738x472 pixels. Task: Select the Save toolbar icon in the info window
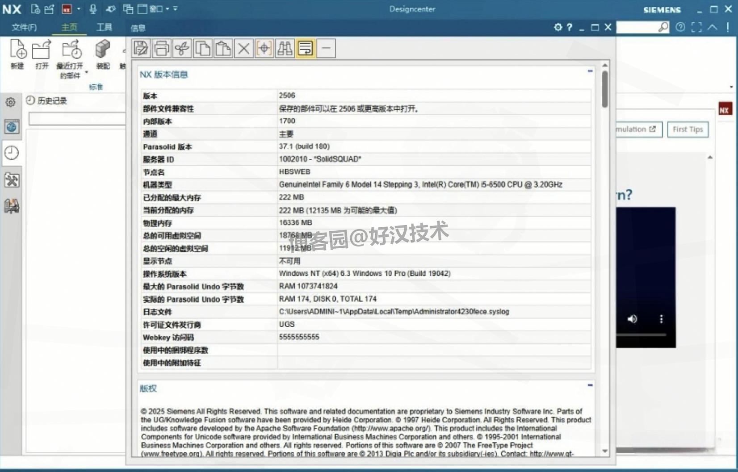pos(141,48)
